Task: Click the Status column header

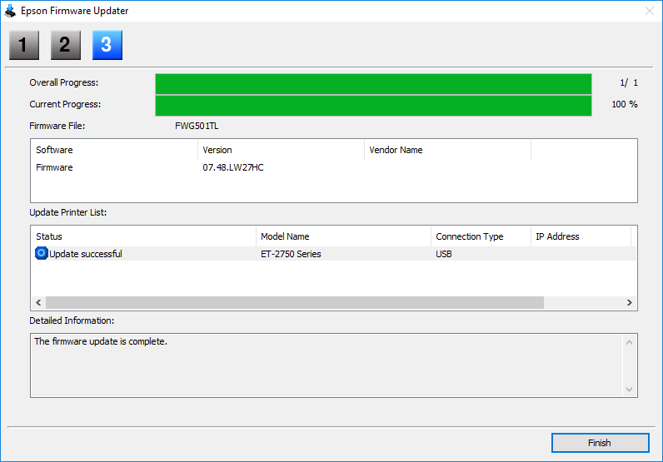Action: (142, 236)
